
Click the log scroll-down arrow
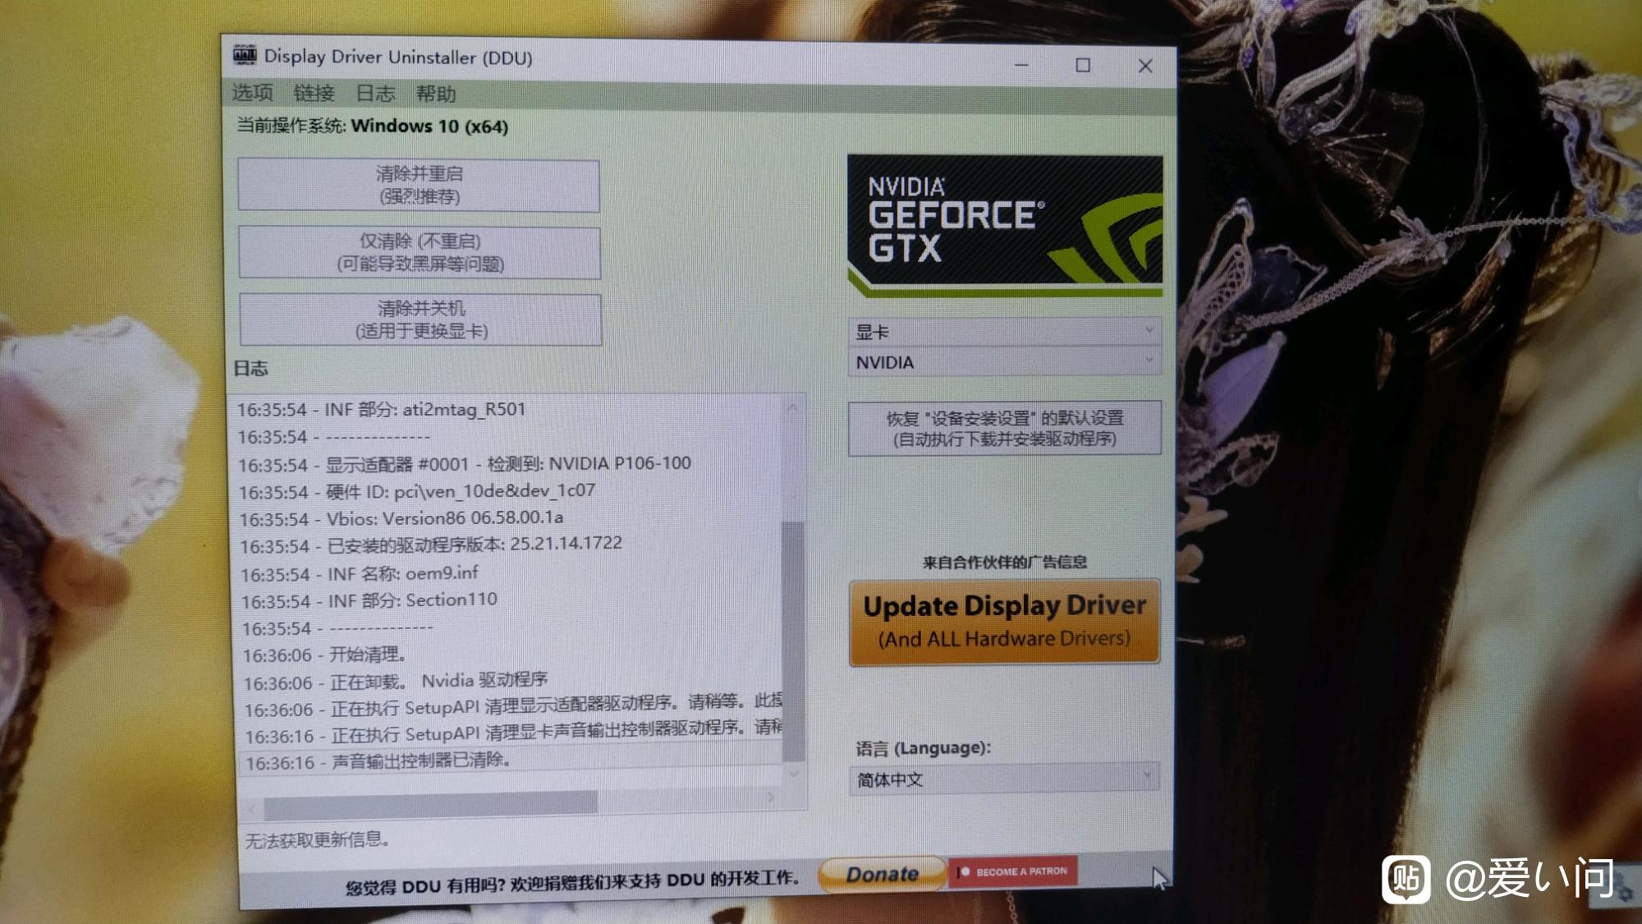[x=793, y=774]
